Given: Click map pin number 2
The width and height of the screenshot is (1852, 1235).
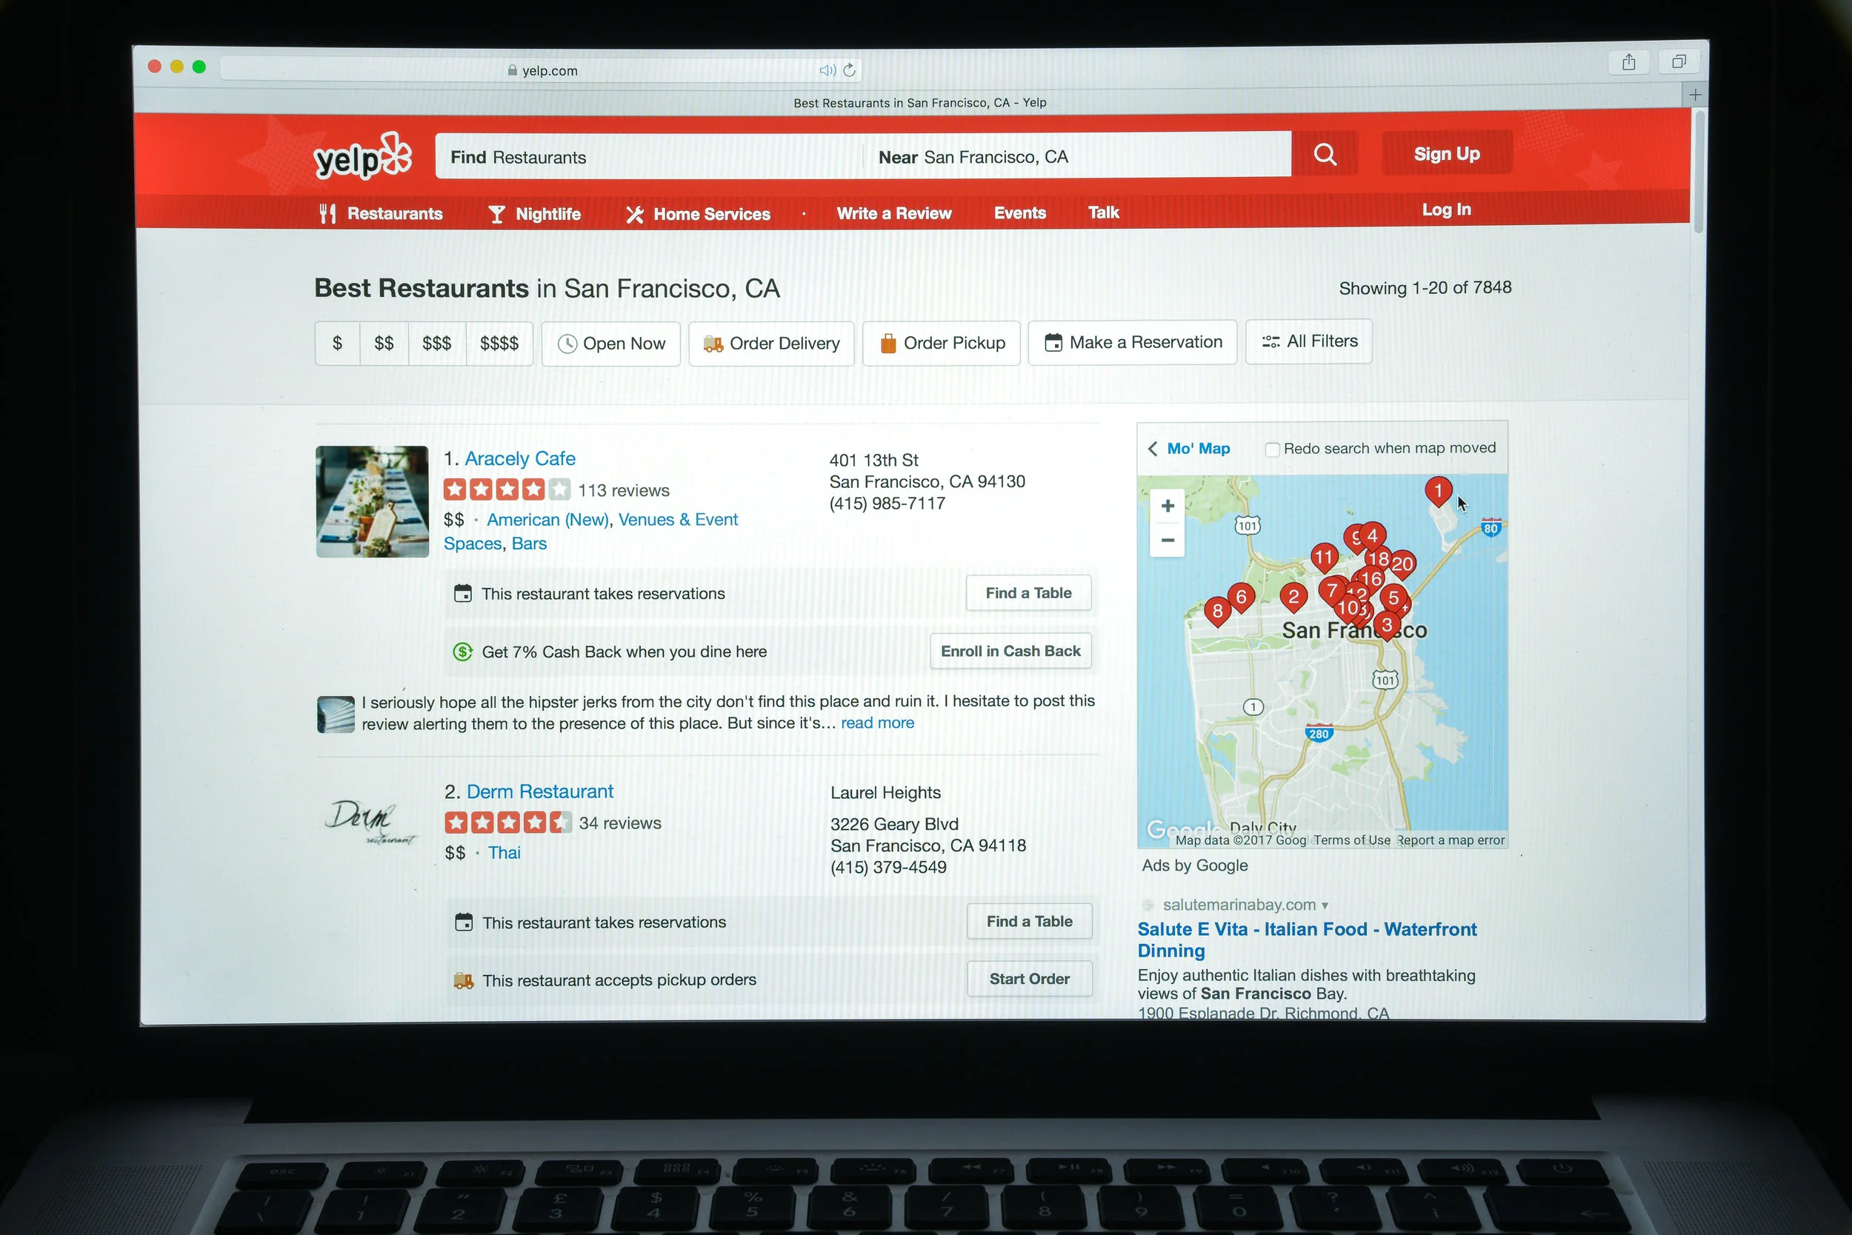Looking at the screenshot, I should point(1293,597).
